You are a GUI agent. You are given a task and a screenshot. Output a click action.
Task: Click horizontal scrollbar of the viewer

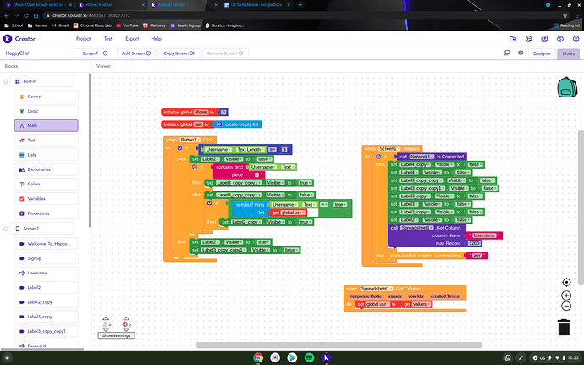click(339, 345)
